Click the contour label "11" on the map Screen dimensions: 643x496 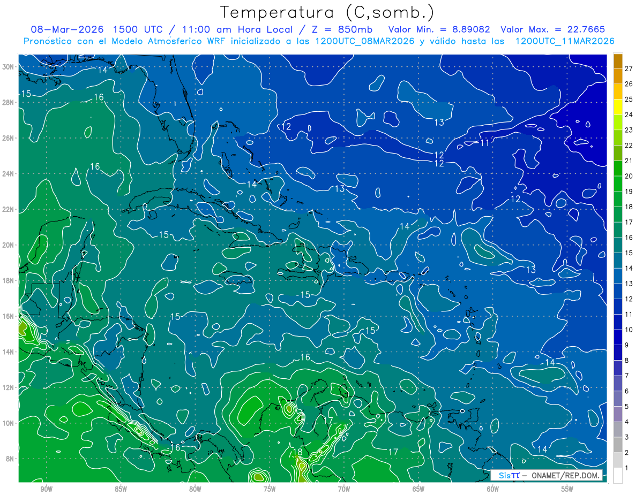click(484, 143)
